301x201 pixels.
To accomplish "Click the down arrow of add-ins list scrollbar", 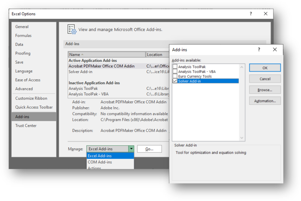I will coord(242,138).
